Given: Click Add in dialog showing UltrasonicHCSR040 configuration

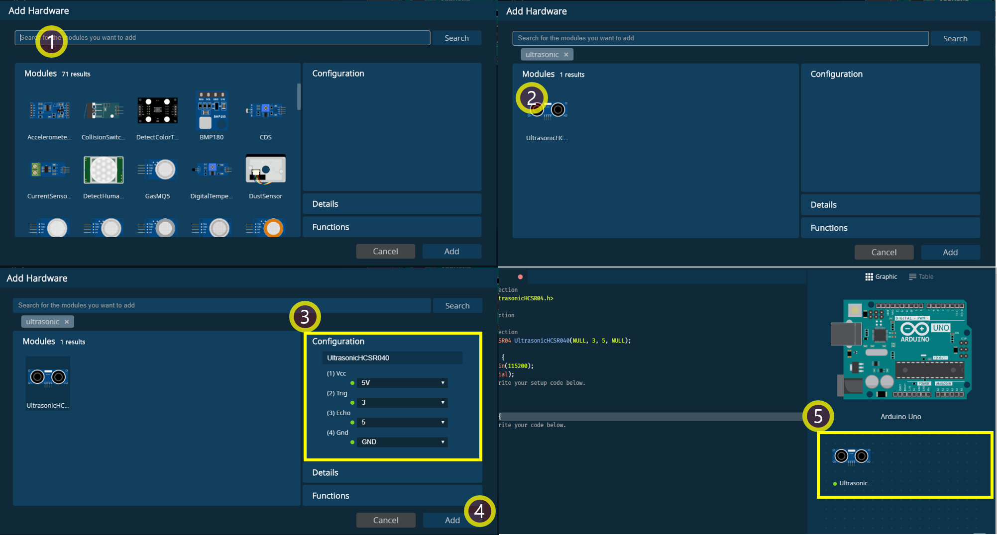Looking at the screenshot, I should tap(452, 520).
